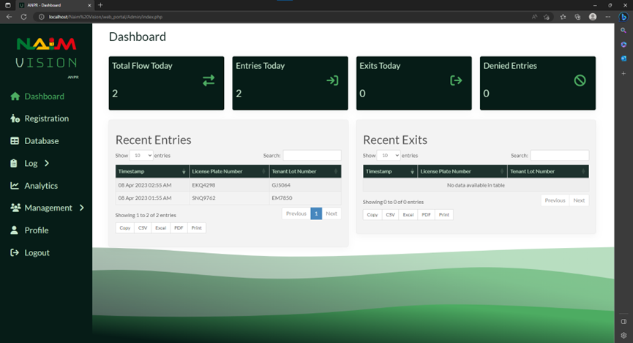Sort Recent Exits by Tenant Lot Number
The height and width of the screenshot is (343, 633).
click(548, 171)
